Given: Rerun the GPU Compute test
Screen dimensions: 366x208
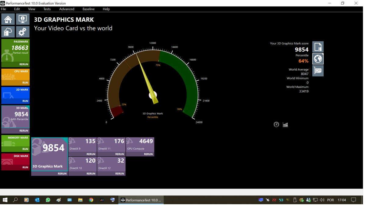Looking at the screenshot, I should tap(148, 154).
